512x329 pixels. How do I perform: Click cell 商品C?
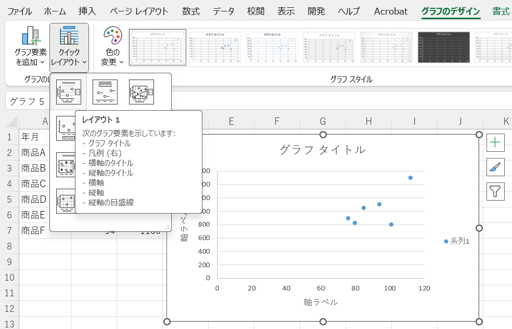(x=33, y=184)
